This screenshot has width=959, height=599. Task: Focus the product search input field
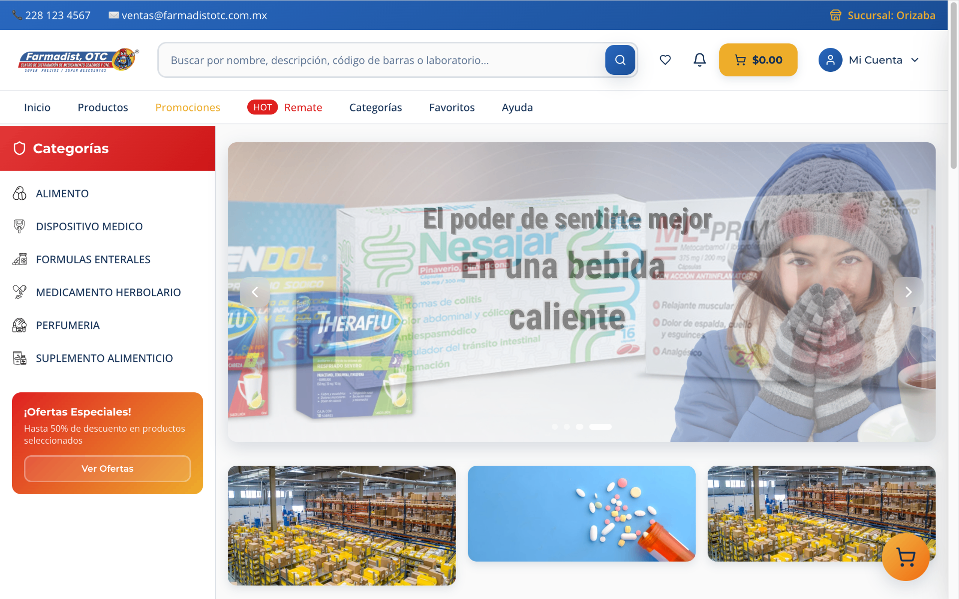tap(382, 60)
